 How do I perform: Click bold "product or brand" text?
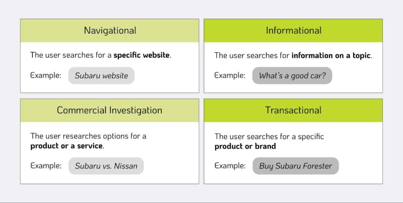[245, 146]
